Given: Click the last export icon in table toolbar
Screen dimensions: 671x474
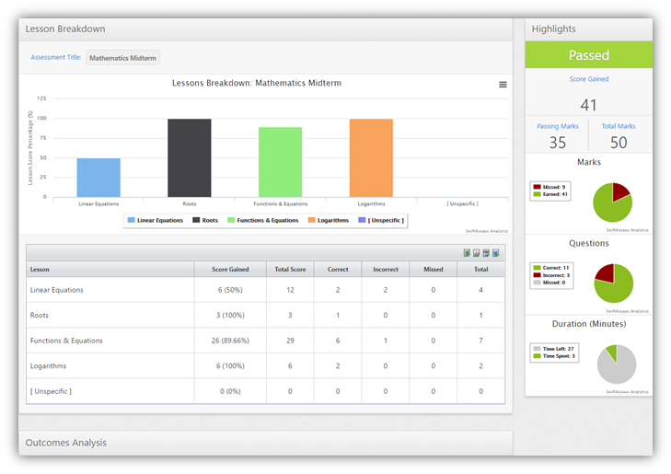Looking at the screenshot, I should tap(495, 253).
